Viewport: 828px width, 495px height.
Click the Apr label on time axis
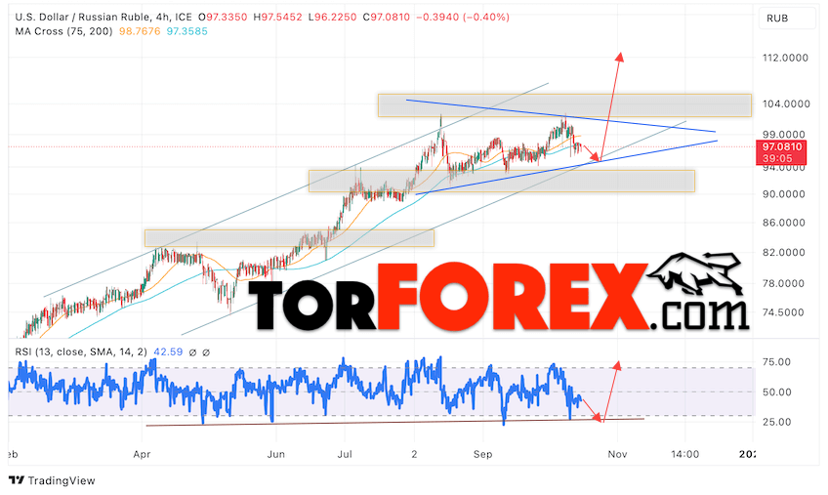(142, 454)
